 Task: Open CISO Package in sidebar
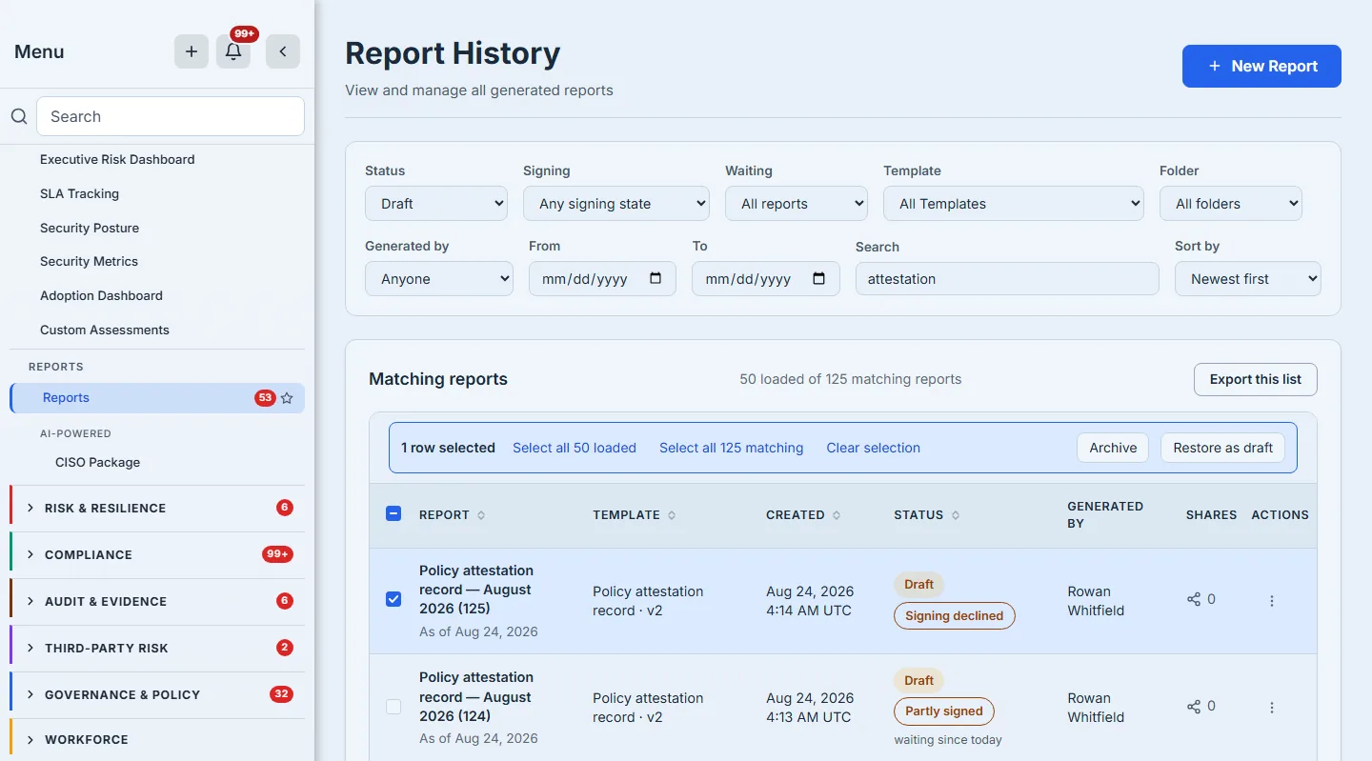coord(97,462)
